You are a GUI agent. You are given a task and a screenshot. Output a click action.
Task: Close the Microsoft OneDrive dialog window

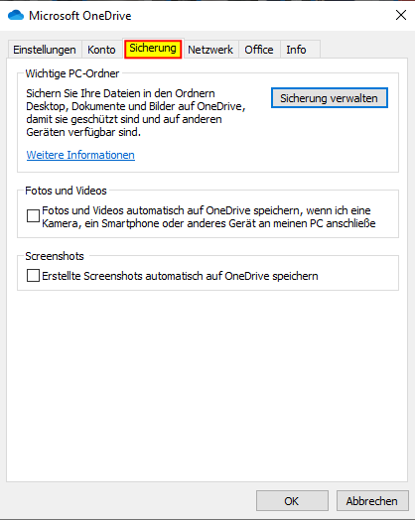click(x=401, y=15)
